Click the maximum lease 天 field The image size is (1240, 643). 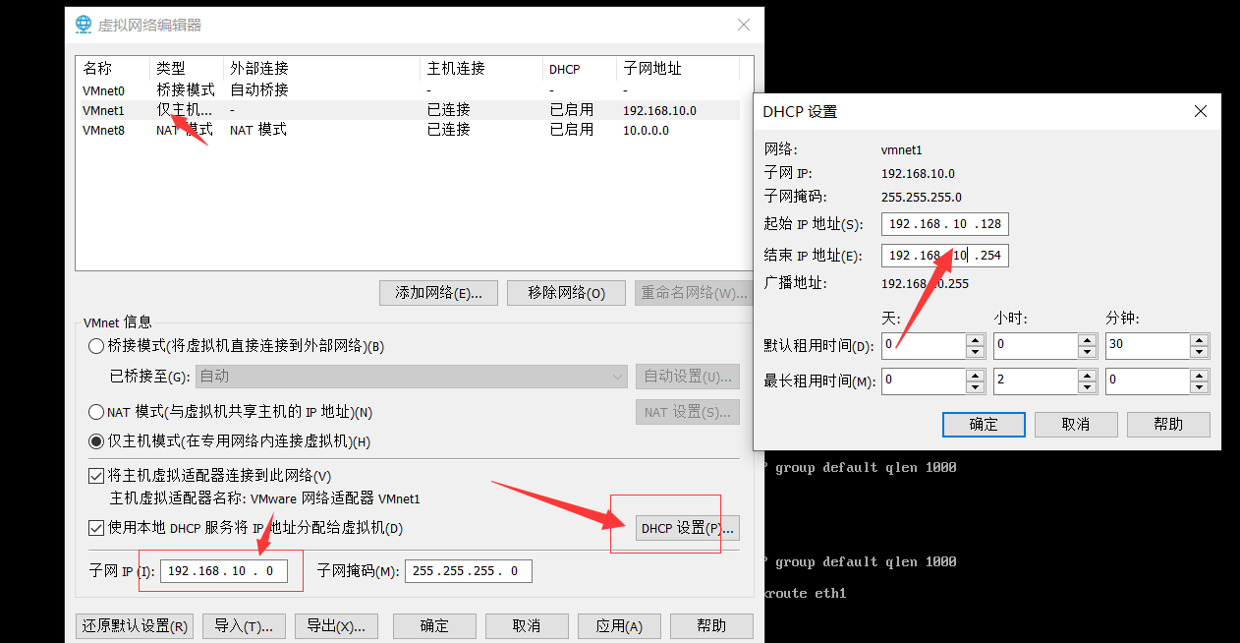[x=925, y=380]
